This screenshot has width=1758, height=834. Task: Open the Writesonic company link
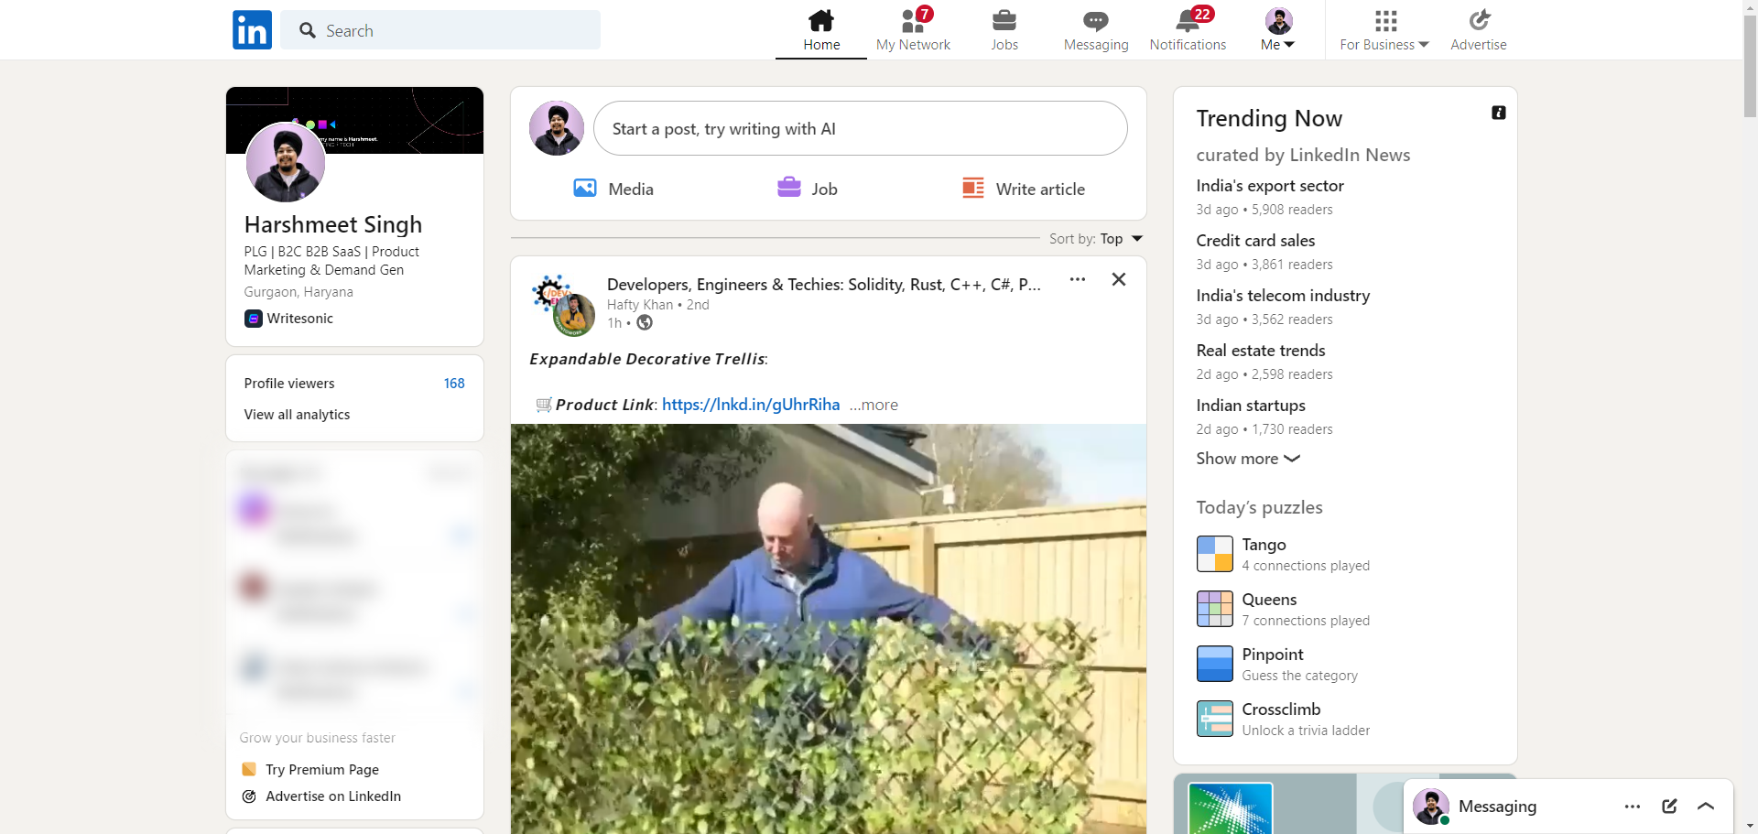click(x=289, y=319)
